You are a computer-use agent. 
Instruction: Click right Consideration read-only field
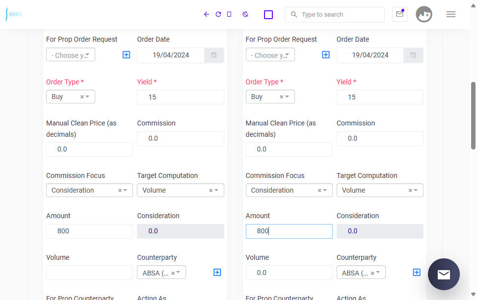pos(380,231)
